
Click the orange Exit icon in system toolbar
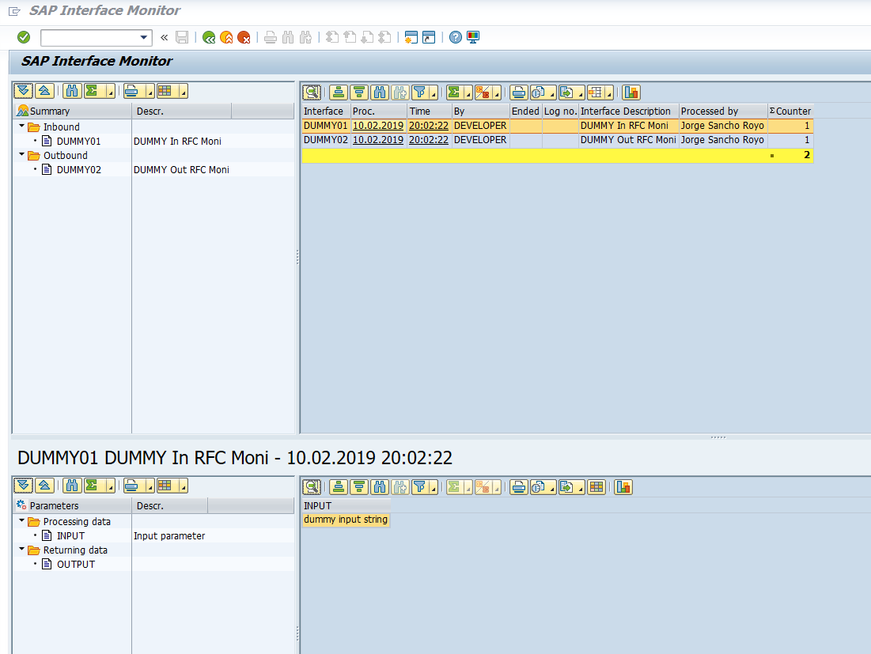pos(226,37)
